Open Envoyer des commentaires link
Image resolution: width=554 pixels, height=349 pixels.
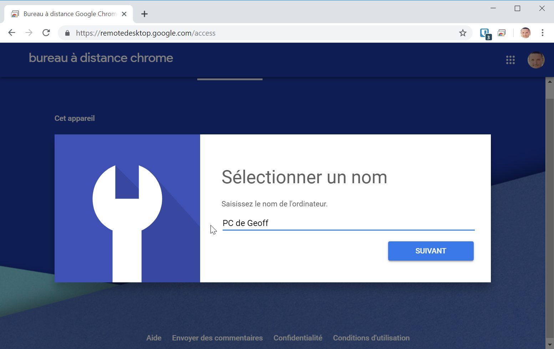(217, 338)
